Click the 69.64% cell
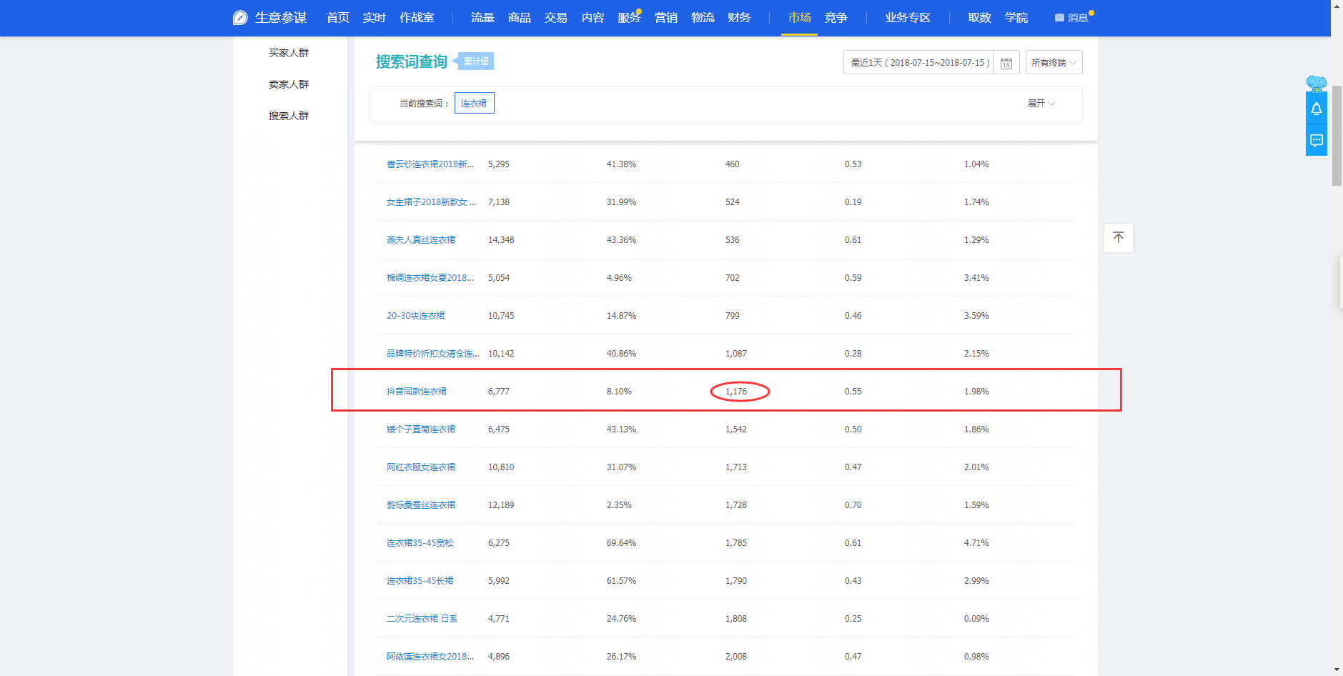Image resolution: width=1343 pixels, height=676 pixels. [x=622, y=543]
